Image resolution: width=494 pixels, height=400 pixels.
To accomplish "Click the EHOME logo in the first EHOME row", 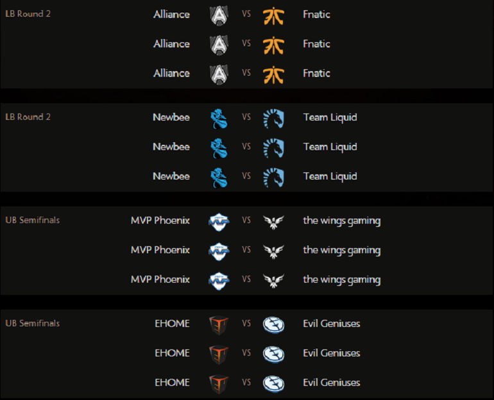I will pyautogui.click(x=219, y=325).
